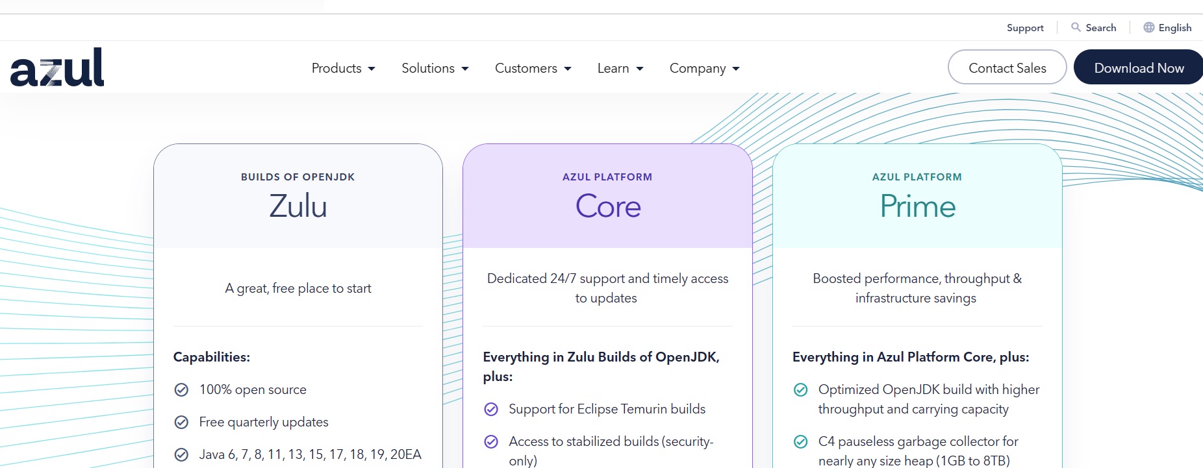This screenshot has width=1203, height=468.
Task: Click 'Support for Eclipse Temurin builds' text
Action: pos(607,409)
